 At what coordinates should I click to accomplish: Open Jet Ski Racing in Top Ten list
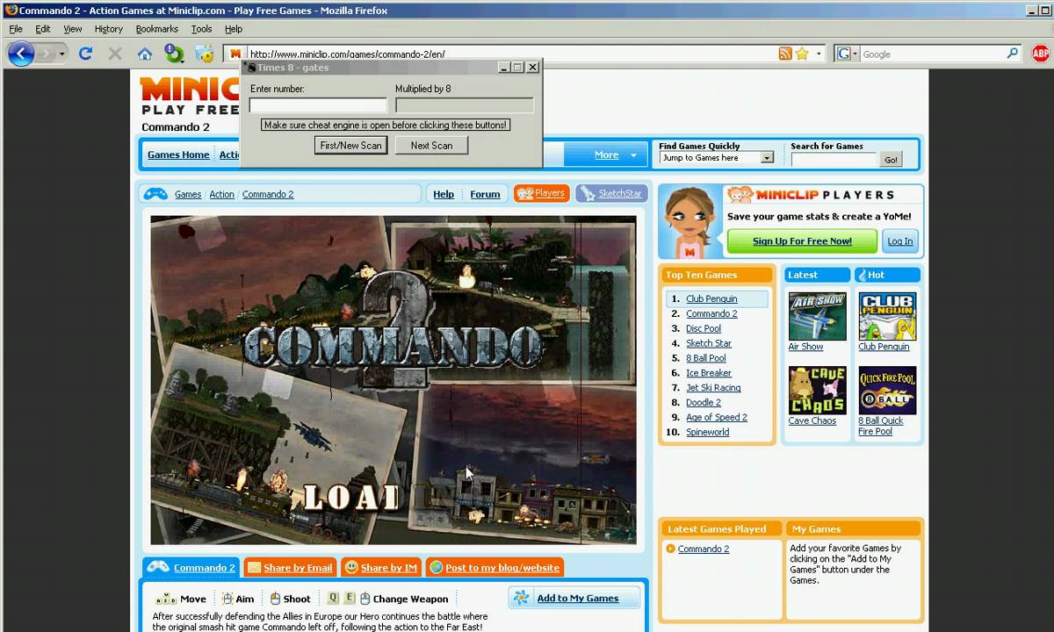click(x=713, y=388)
